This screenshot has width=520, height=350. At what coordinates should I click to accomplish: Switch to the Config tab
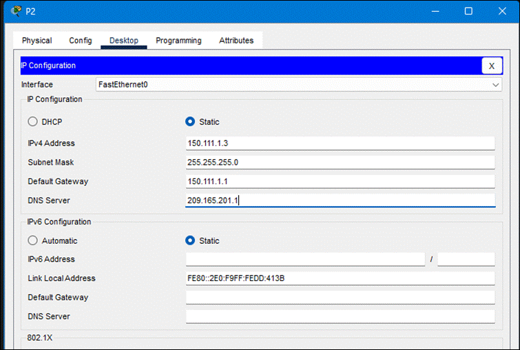[81, 41]
